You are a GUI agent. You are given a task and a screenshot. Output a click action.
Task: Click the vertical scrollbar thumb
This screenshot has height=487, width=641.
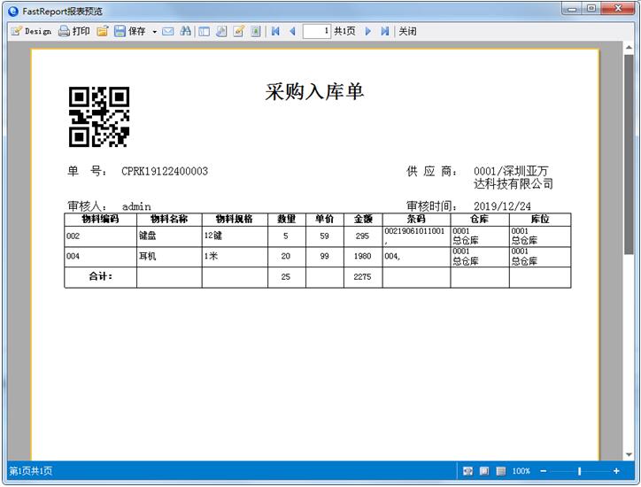629,155
